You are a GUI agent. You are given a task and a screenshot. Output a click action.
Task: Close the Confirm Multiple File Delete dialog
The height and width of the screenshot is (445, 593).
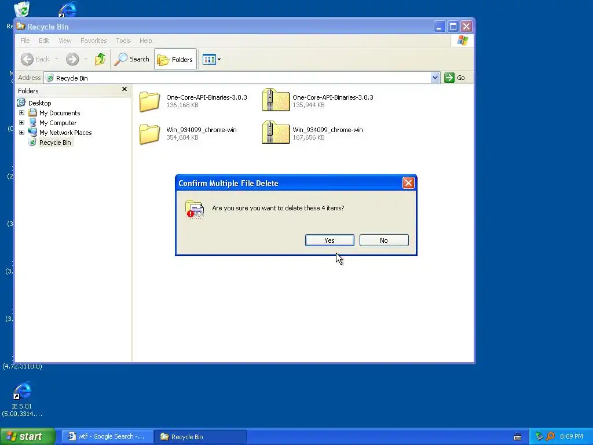pyautogui.click(x=408, y=183)
